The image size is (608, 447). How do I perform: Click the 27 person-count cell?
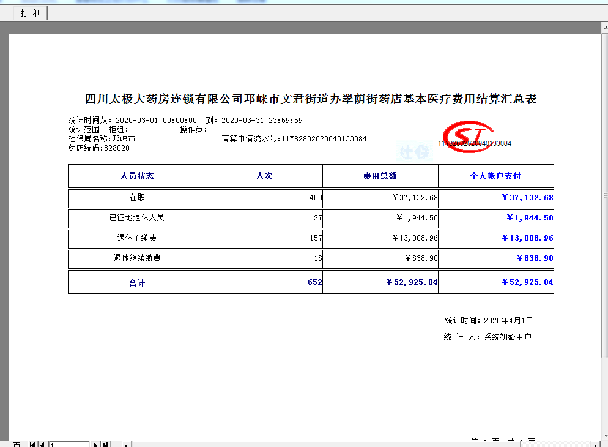[x=264, y=217]
